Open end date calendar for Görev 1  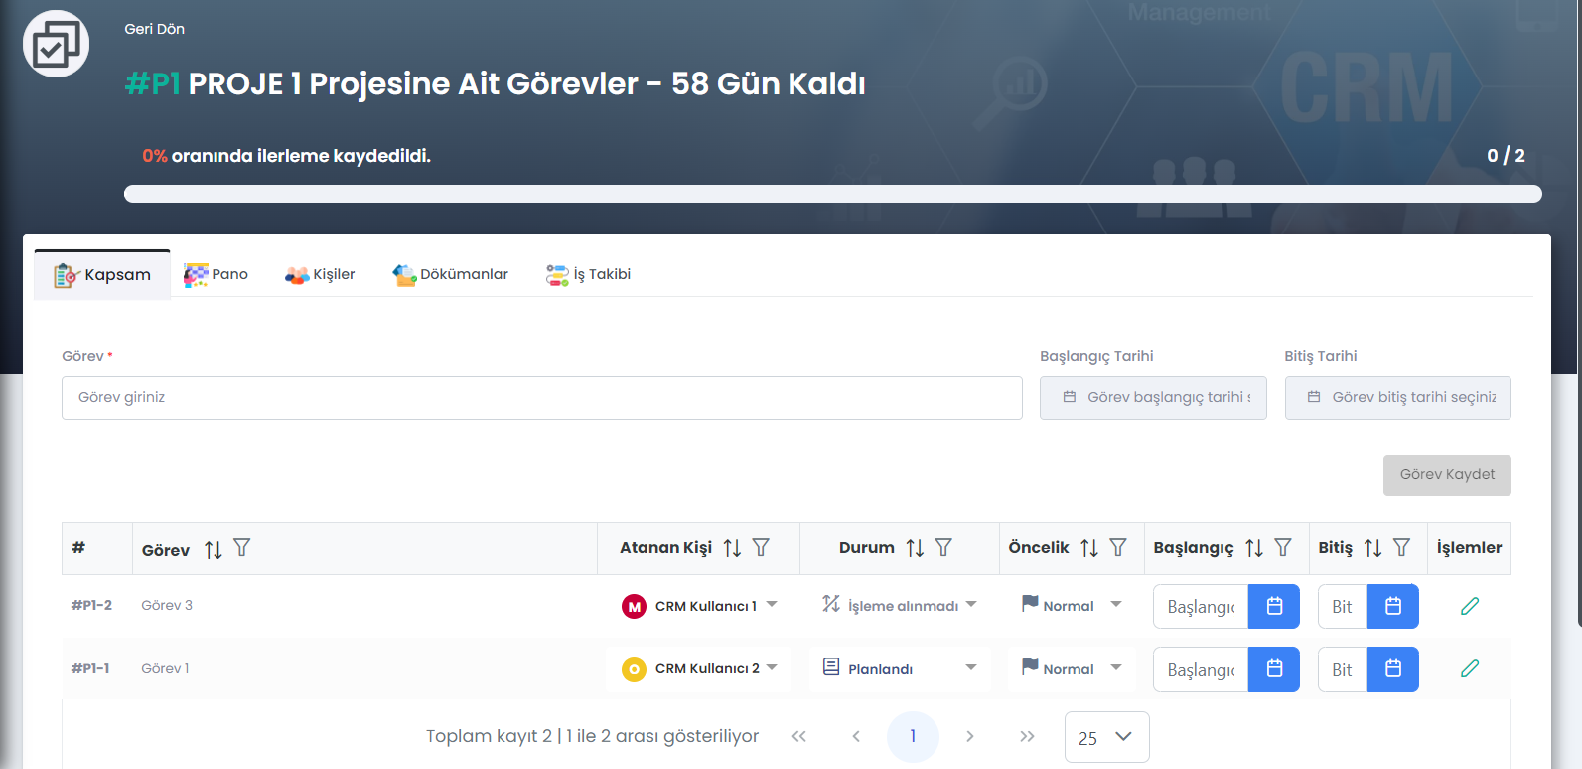1393,669
